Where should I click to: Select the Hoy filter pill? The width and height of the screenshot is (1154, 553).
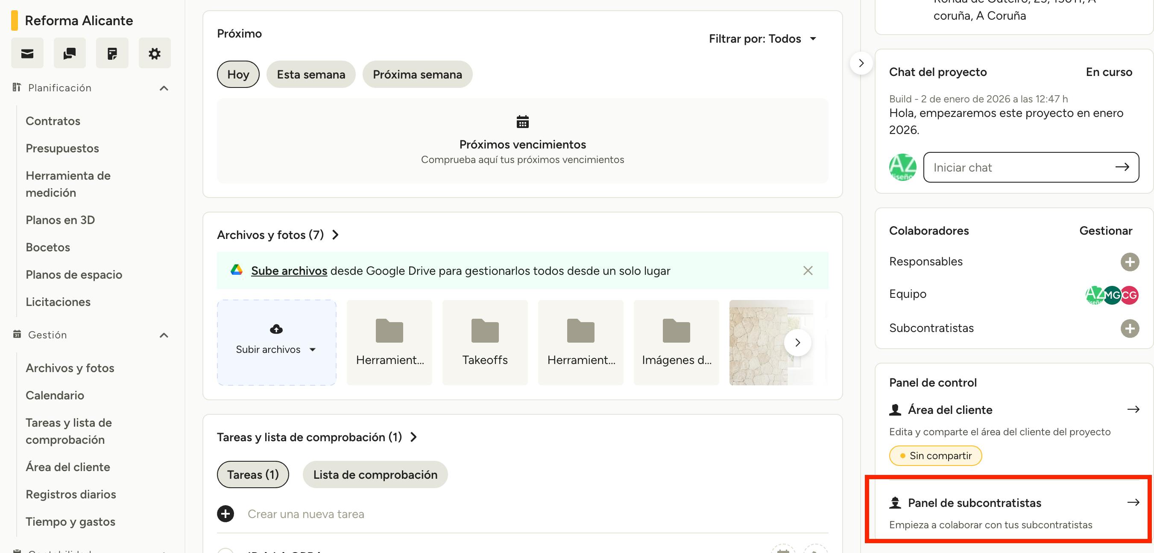(x=238, y=74)
